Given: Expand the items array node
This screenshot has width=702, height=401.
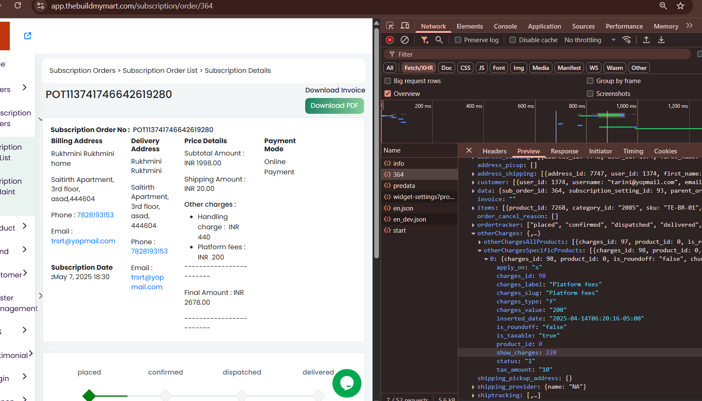Looking at the screenshot, I should (x=474, y=208).
